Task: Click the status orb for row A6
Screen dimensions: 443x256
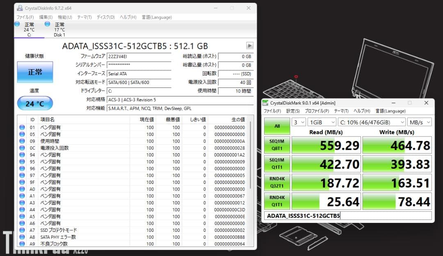Action: coord(22,223)
